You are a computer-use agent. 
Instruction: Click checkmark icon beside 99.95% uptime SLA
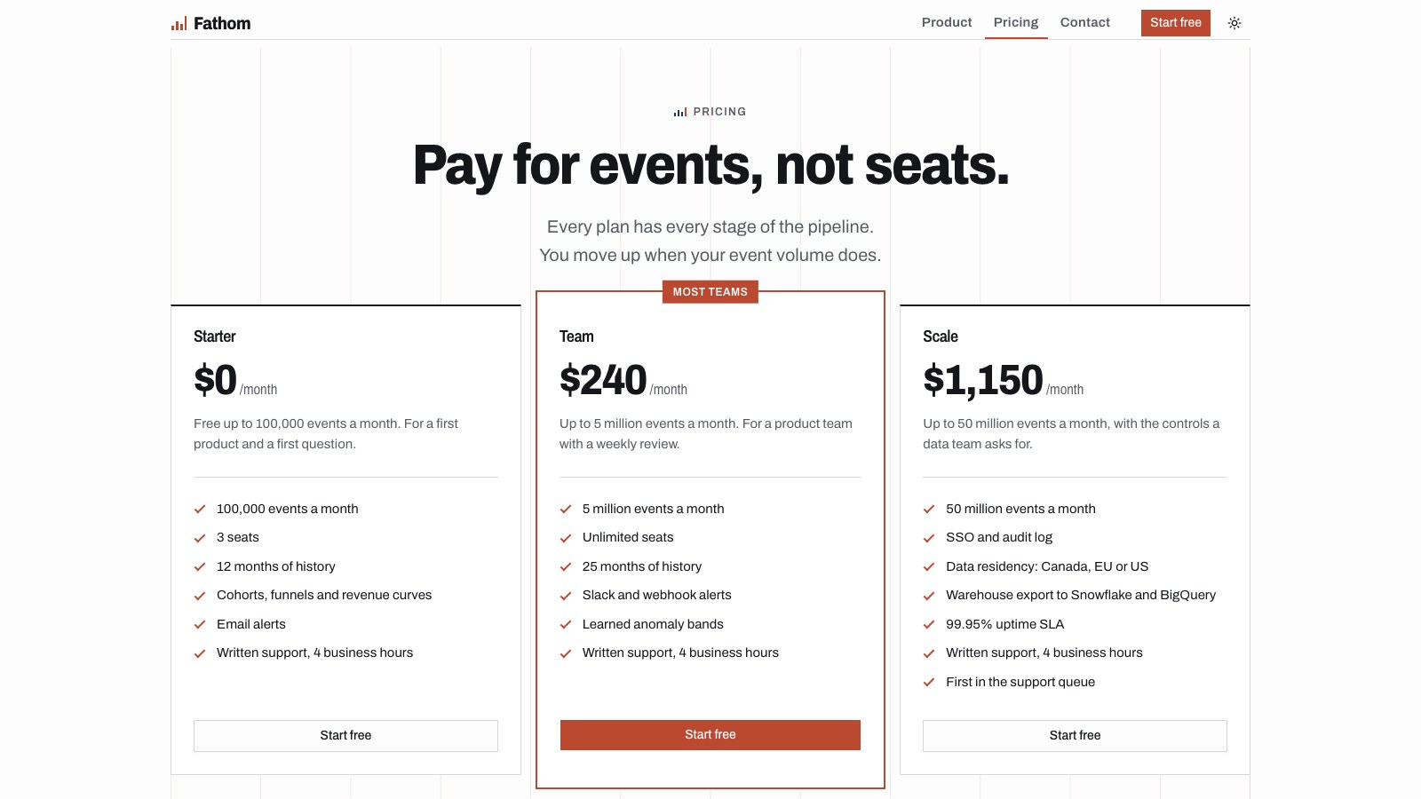929,625
